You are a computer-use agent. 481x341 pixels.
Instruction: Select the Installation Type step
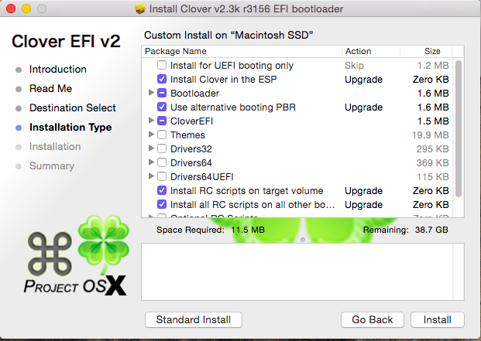70,127
